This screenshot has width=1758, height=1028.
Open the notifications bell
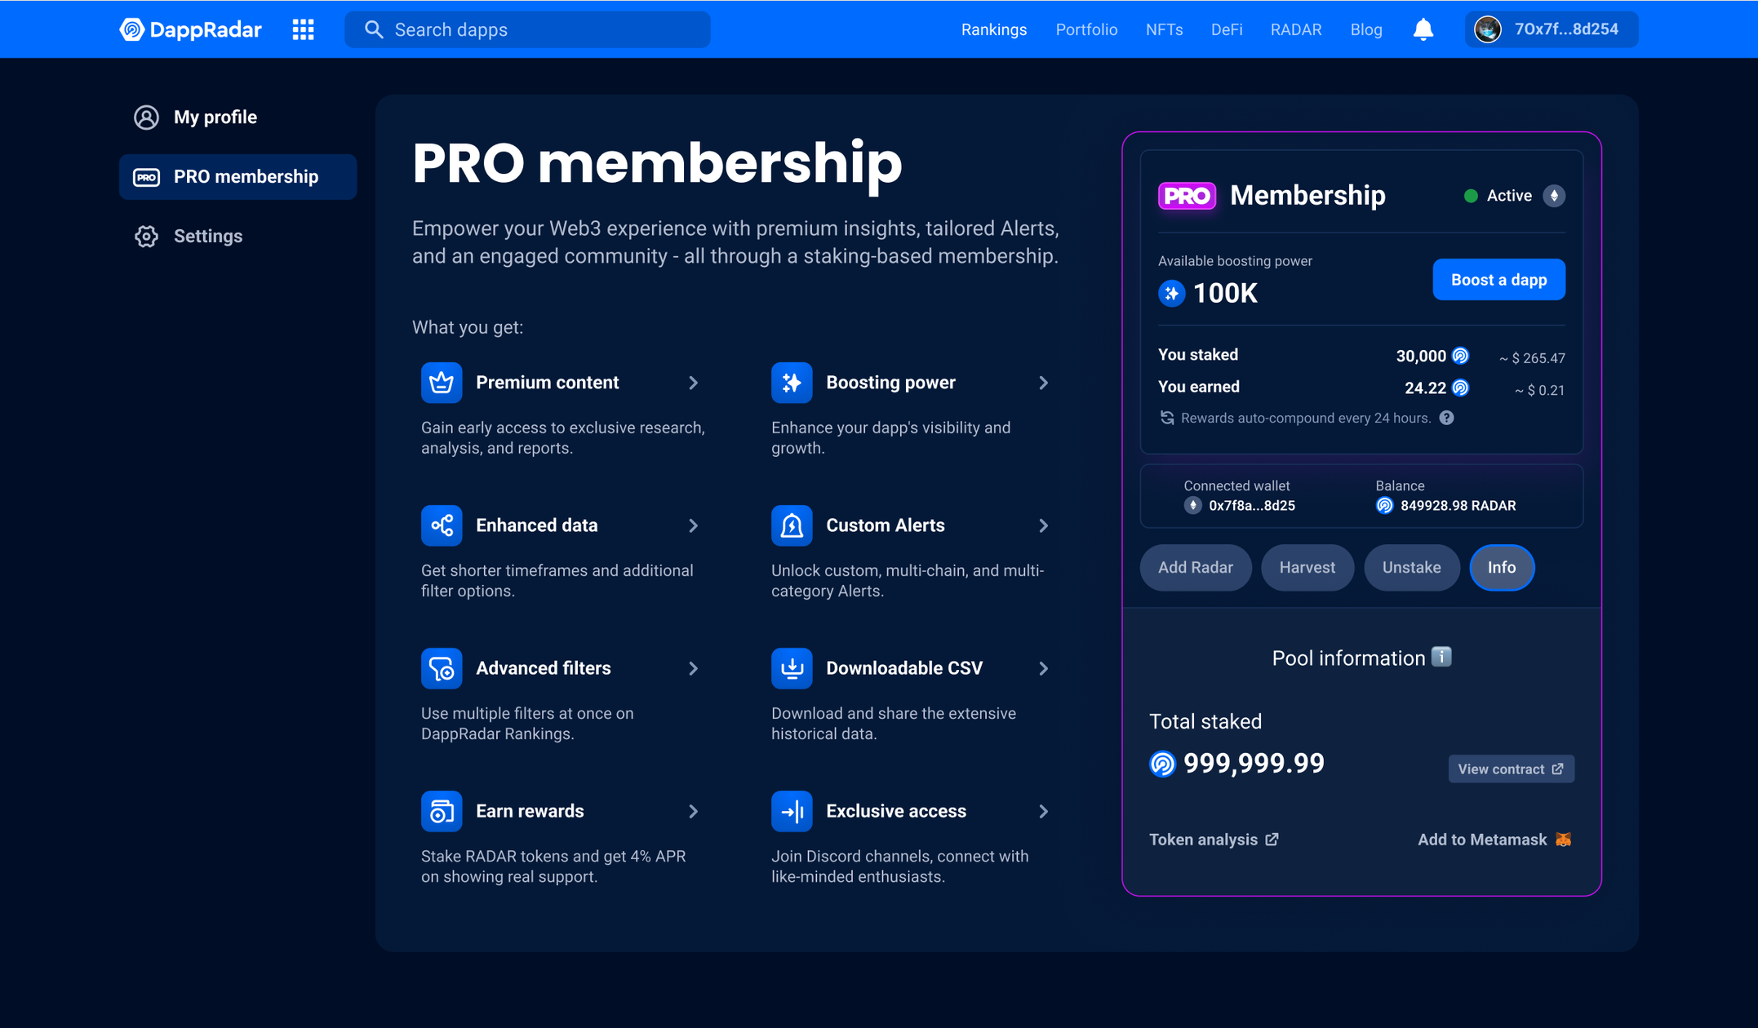click(x=1423, y=29)
